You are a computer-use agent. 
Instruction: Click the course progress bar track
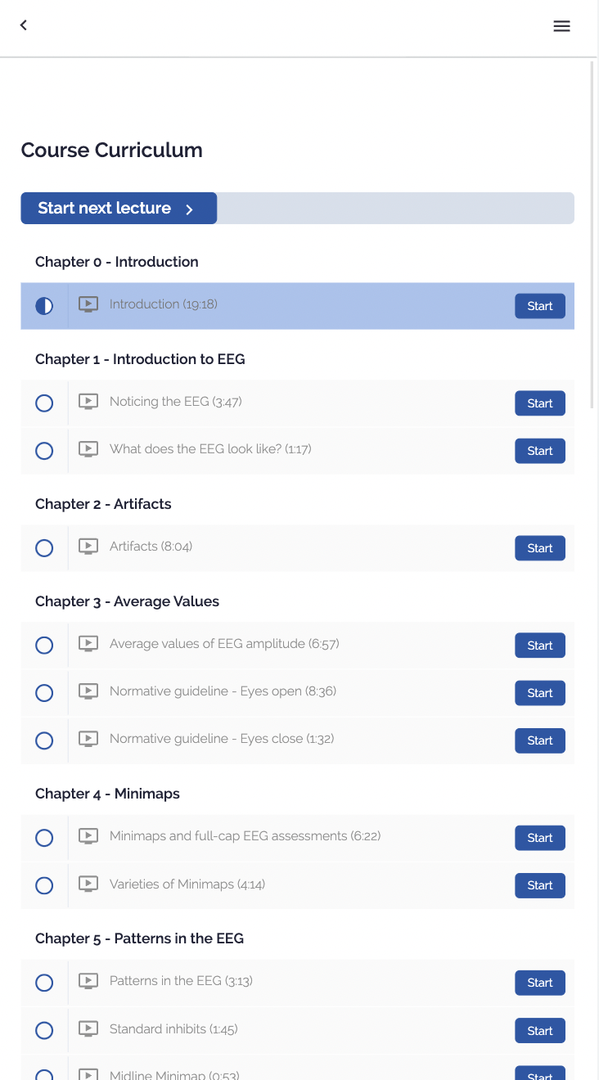395,208
